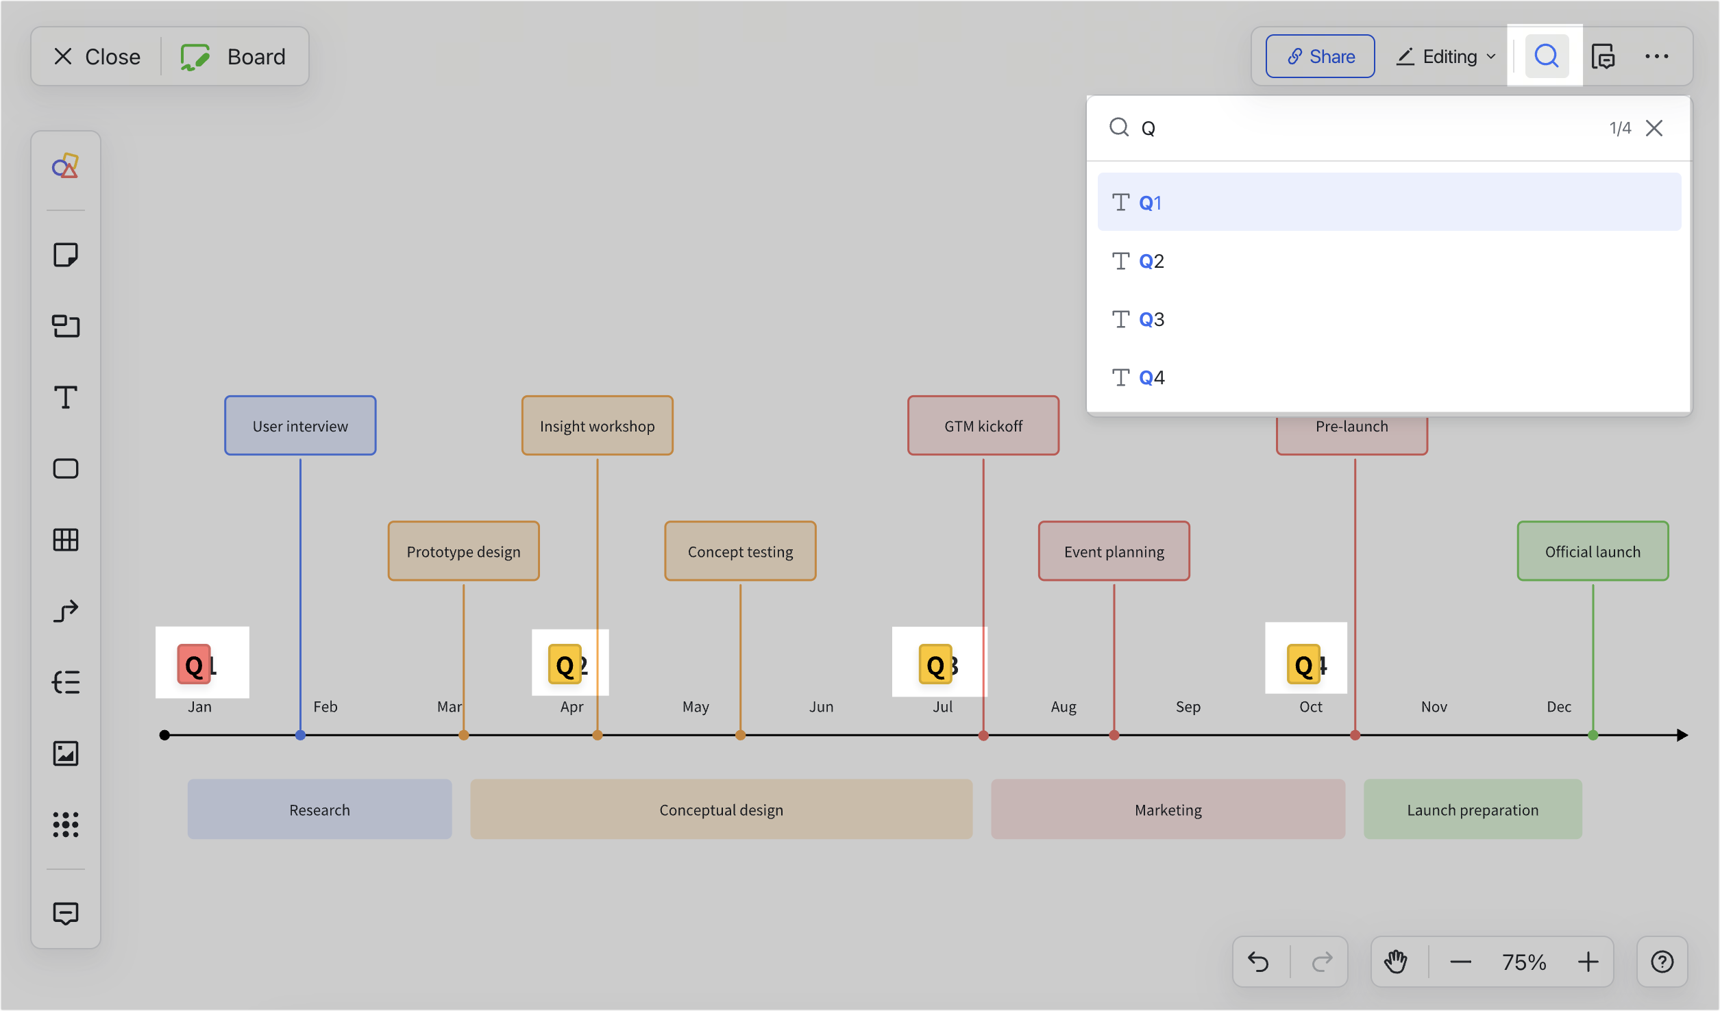Click the highlighted Q1 label on timeline

pyautogui.click(x=197, y=664)
